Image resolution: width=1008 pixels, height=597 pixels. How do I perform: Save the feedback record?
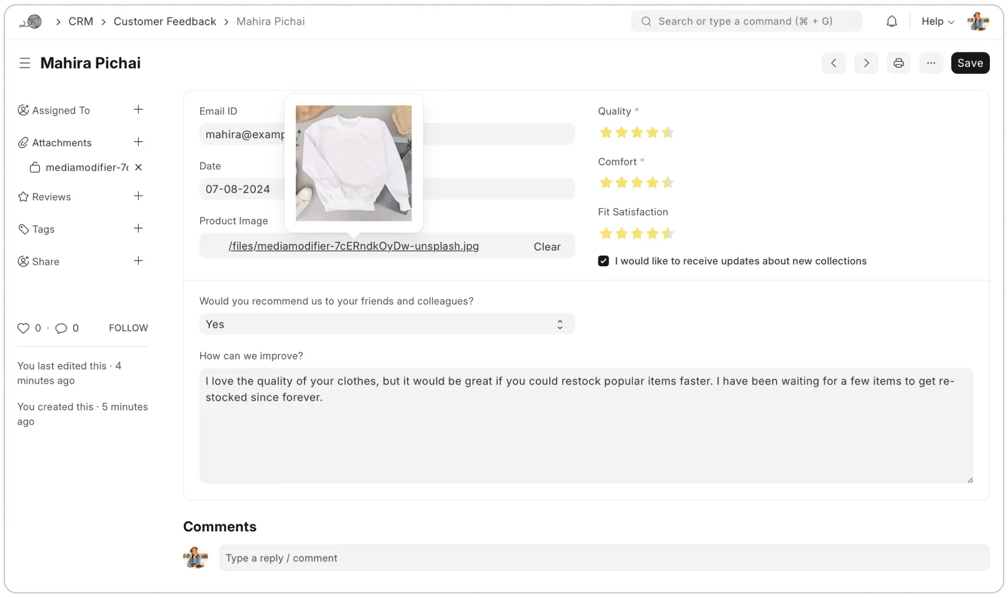pos(970,63)
